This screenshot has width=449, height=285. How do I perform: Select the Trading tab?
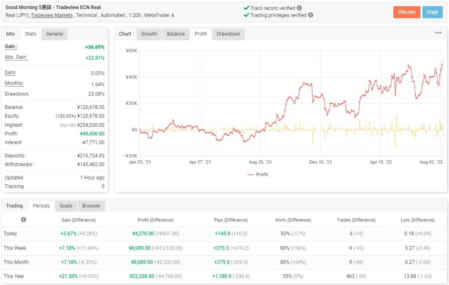point(14,206)
